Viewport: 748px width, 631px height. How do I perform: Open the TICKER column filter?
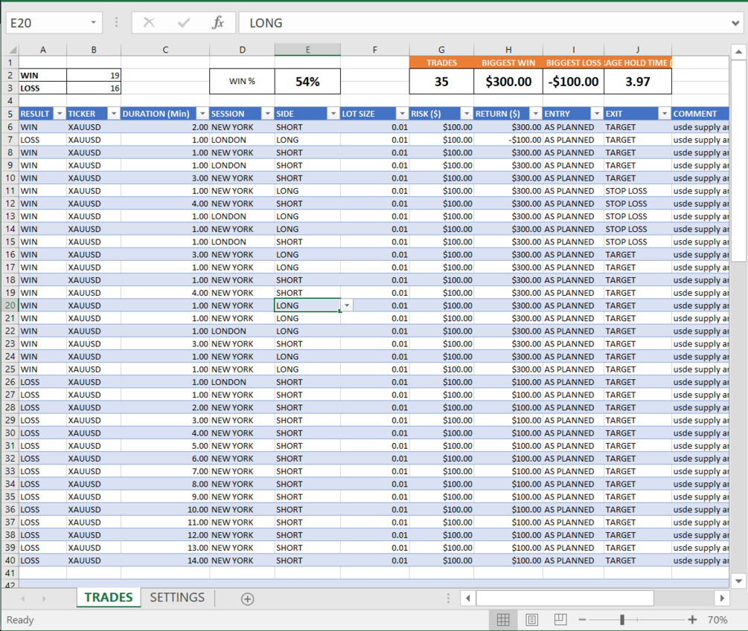click(113, 113)
